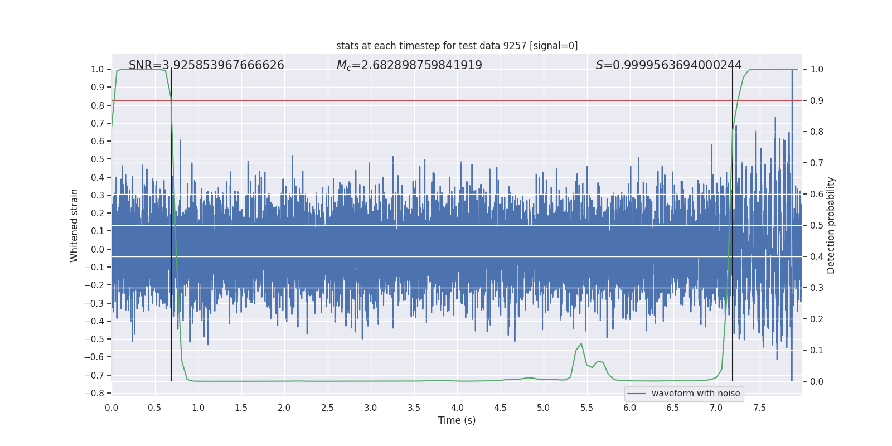
Task: Click the Mc=2.682898759841919 chirp mass annotation
Action: [409, 65]
